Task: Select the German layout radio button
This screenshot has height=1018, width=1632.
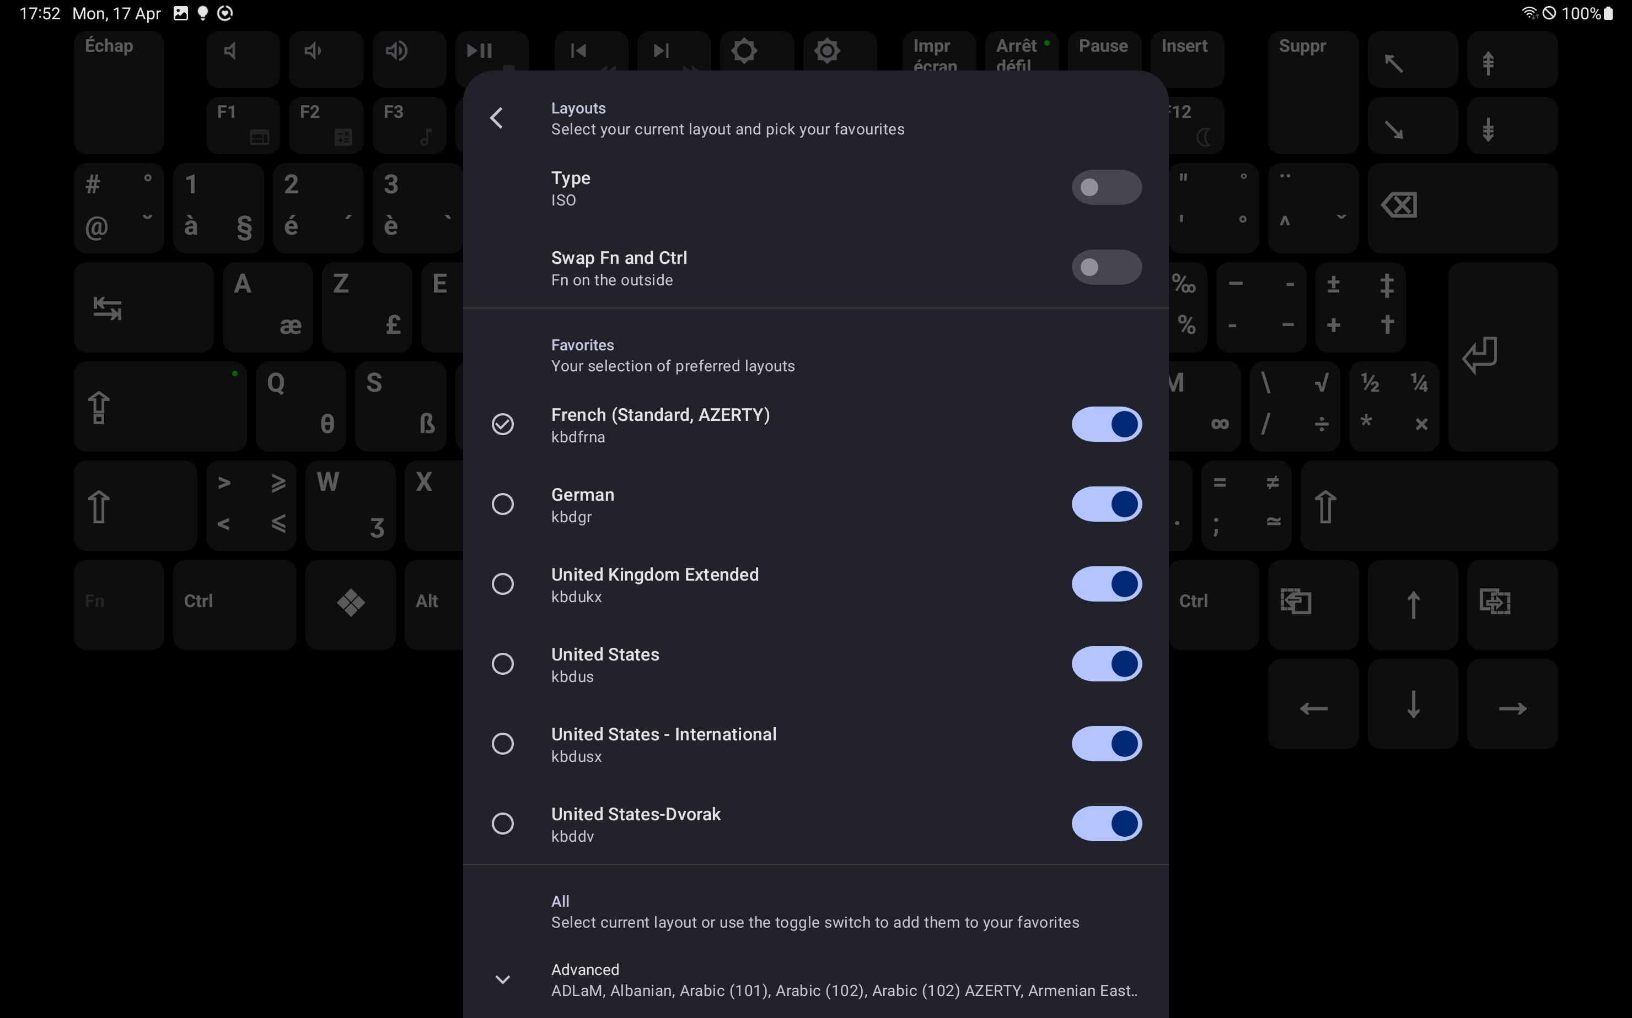Action: 502,504
